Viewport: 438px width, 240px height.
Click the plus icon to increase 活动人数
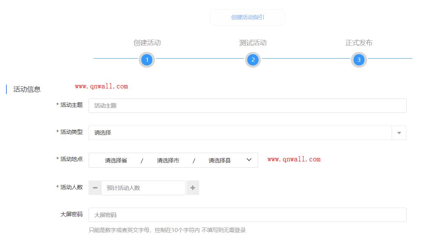(193, 187)
